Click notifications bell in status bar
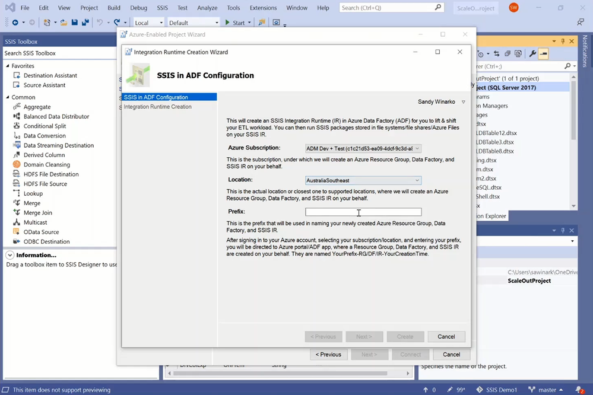This screenshot has width=593, height=395. 579,390
